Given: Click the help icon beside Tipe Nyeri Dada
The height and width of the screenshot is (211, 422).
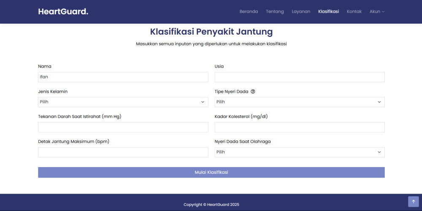Looking at the screenshot, I should (253, 92).
